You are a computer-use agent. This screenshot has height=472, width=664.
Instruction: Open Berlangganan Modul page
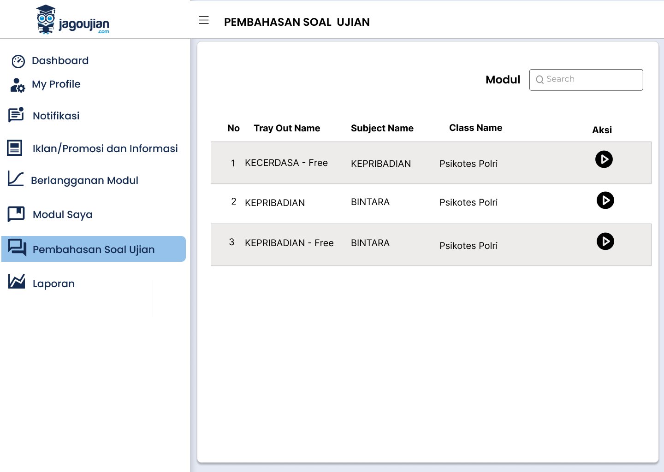coord(85,181)
